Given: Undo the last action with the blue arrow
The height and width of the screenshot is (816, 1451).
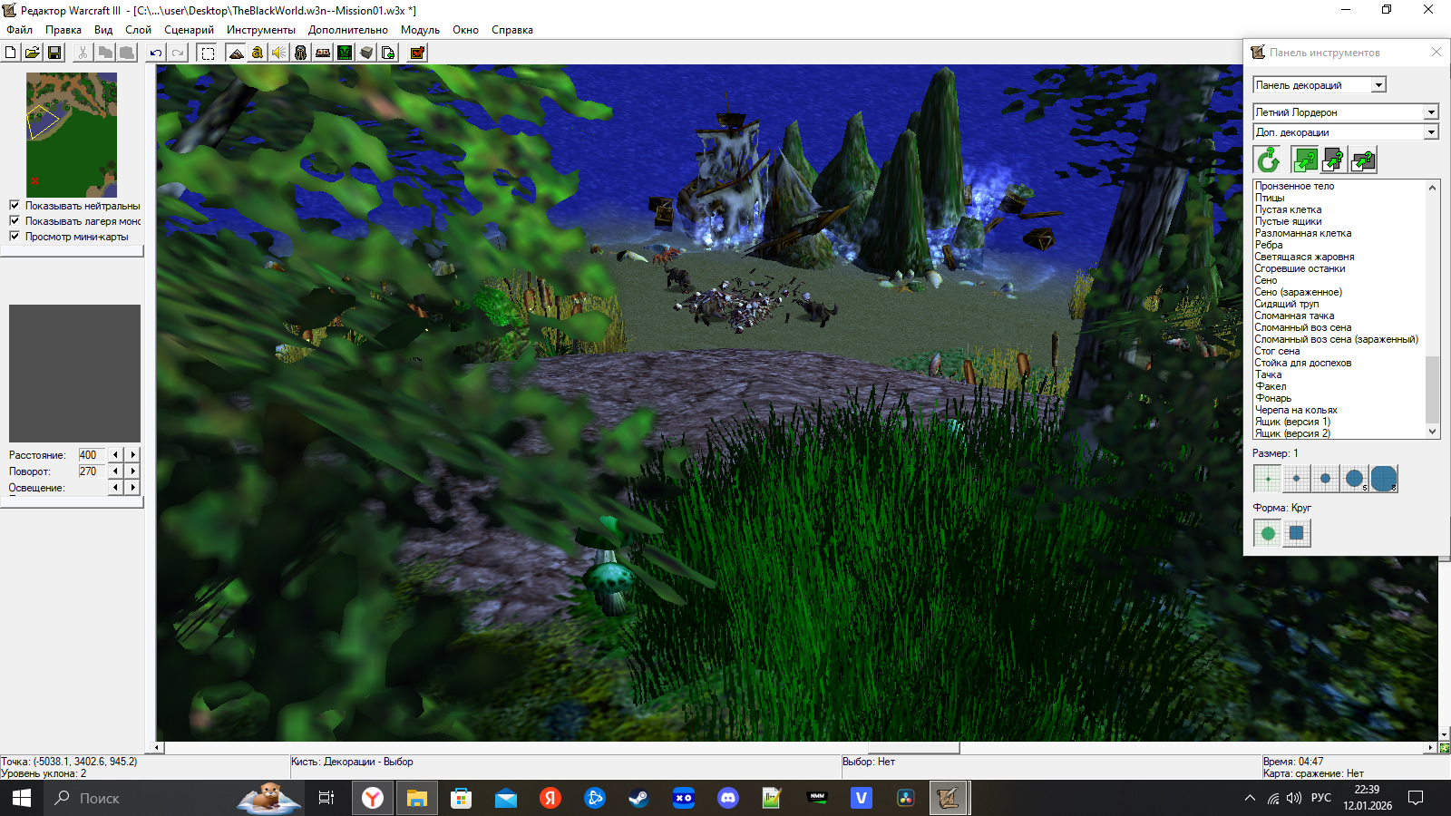Looking at the screenshot, I should click(x=156, y=53).
